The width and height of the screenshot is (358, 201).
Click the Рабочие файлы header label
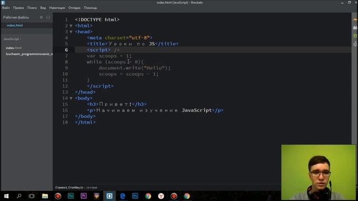tap(16, 17)
